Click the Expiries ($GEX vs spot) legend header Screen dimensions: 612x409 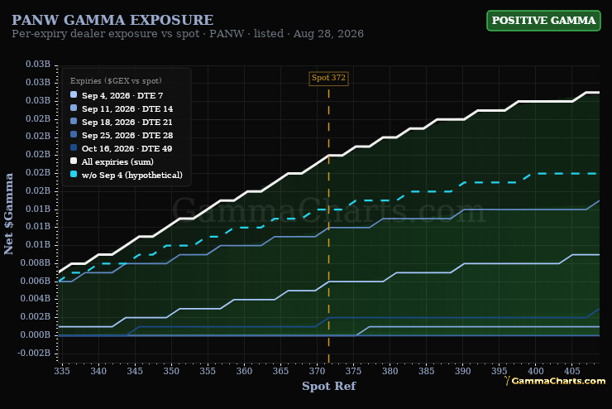coord(116,81)
